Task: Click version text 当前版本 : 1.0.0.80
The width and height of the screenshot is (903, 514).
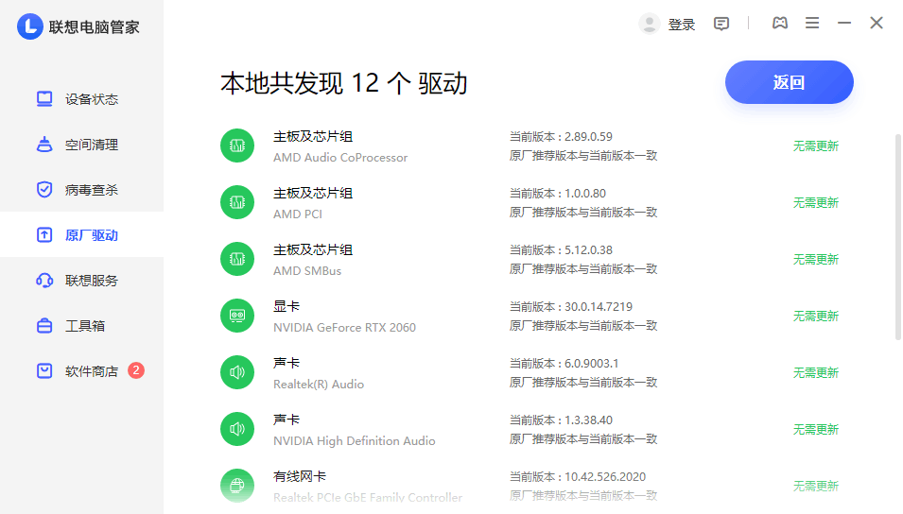Action: (x=558, y=194)
